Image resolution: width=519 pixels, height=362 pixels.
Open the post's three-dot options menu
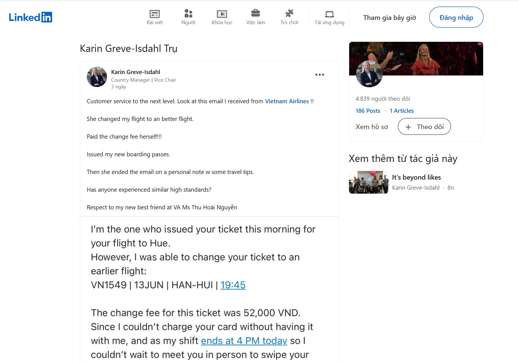(x=320, y=75)
